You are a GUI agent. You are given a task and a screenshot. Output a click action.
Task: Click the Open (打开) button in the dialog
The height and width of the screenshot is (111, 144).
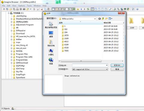click(x=117, y=65)
